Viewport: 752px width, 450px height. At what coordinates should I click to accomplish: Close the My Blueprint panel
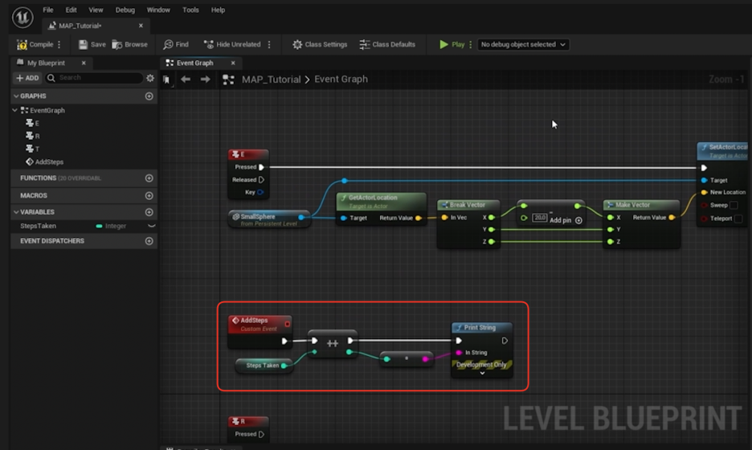[84, 63]
